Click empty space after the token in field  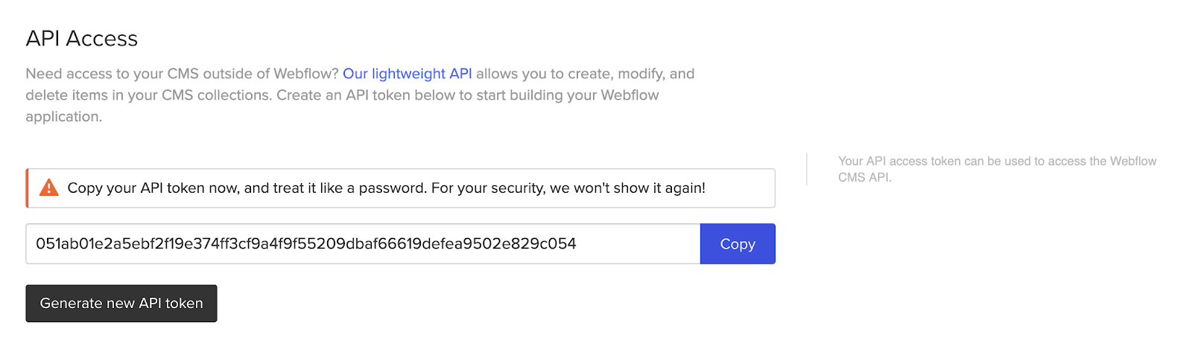coord(637,243)
